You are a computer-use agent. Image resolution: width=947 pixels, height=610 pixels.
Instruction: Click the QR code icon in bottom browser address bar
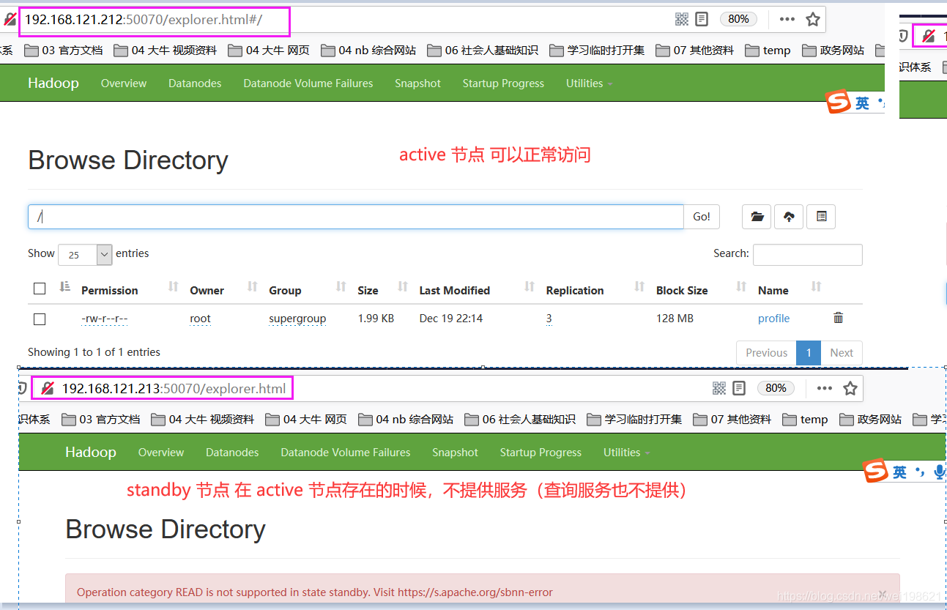click(x=719, y=388)
